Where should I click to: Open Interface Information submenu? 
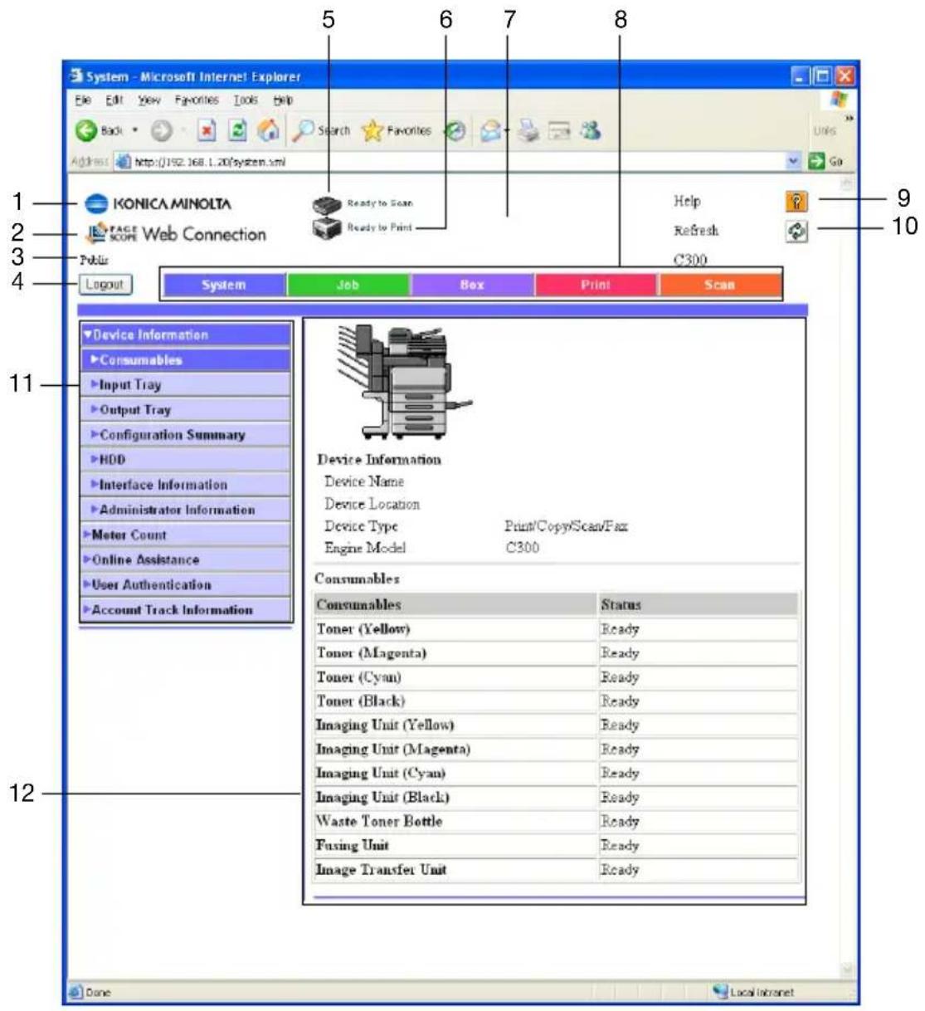tap(186, 485)
